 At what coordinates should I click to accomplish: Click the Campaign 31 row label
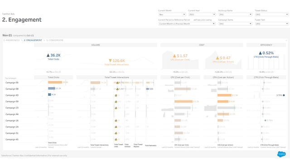12,133
